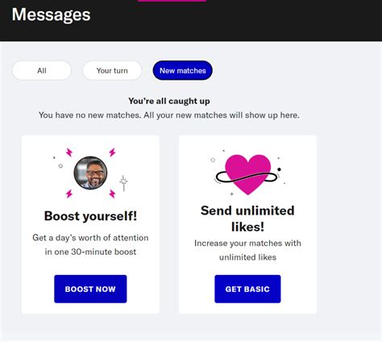Select the All messages filter
This screenshot has width=382, height=342.
[42, 70]
